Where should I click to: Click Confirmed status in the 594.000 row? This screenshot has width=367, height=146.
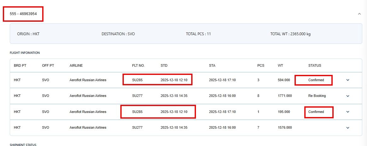point(316,80)
